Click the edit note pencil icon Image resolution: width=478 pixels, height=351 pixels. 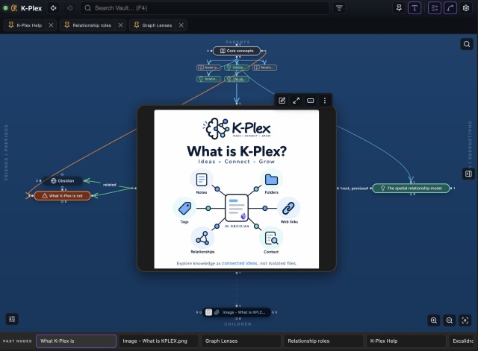point(282,101)
